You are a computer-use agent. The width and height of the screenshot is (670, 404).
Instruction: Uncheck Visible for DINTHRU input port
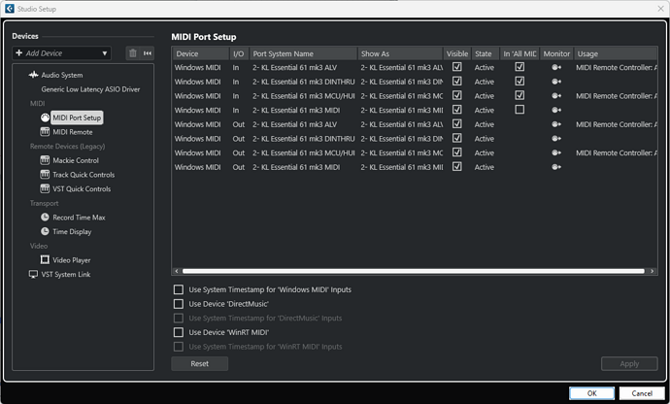tap(456, 81)
